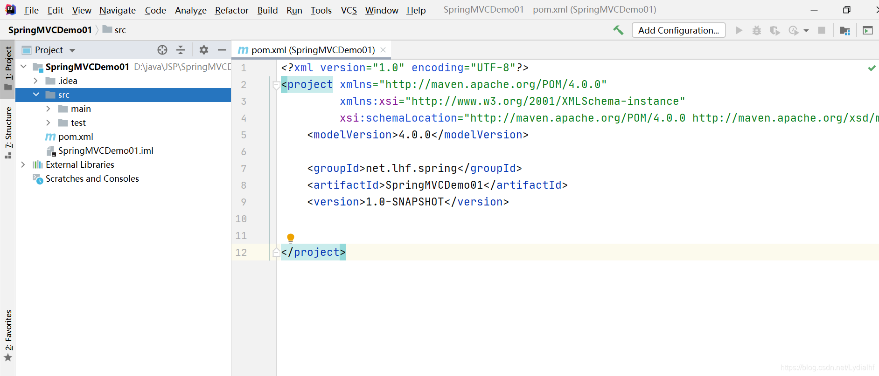The width and height of the screenshot is (879, 376).
Task: Click src breadcrumb in navigation bar
Action: 114,30
